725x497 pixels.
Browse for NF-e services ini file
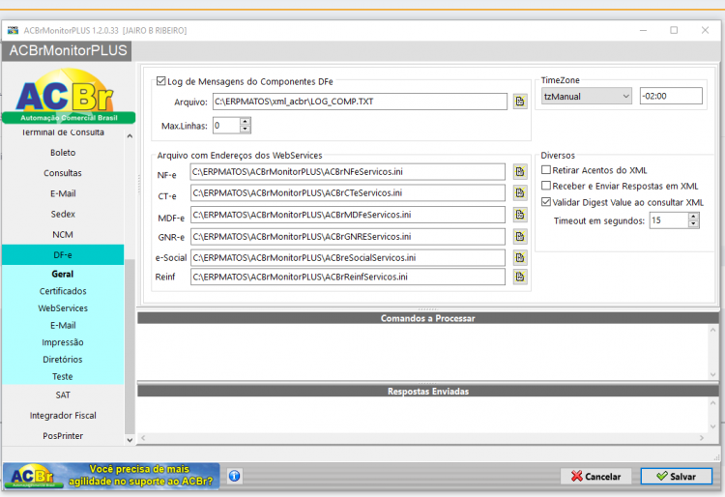tap(520, 171)
